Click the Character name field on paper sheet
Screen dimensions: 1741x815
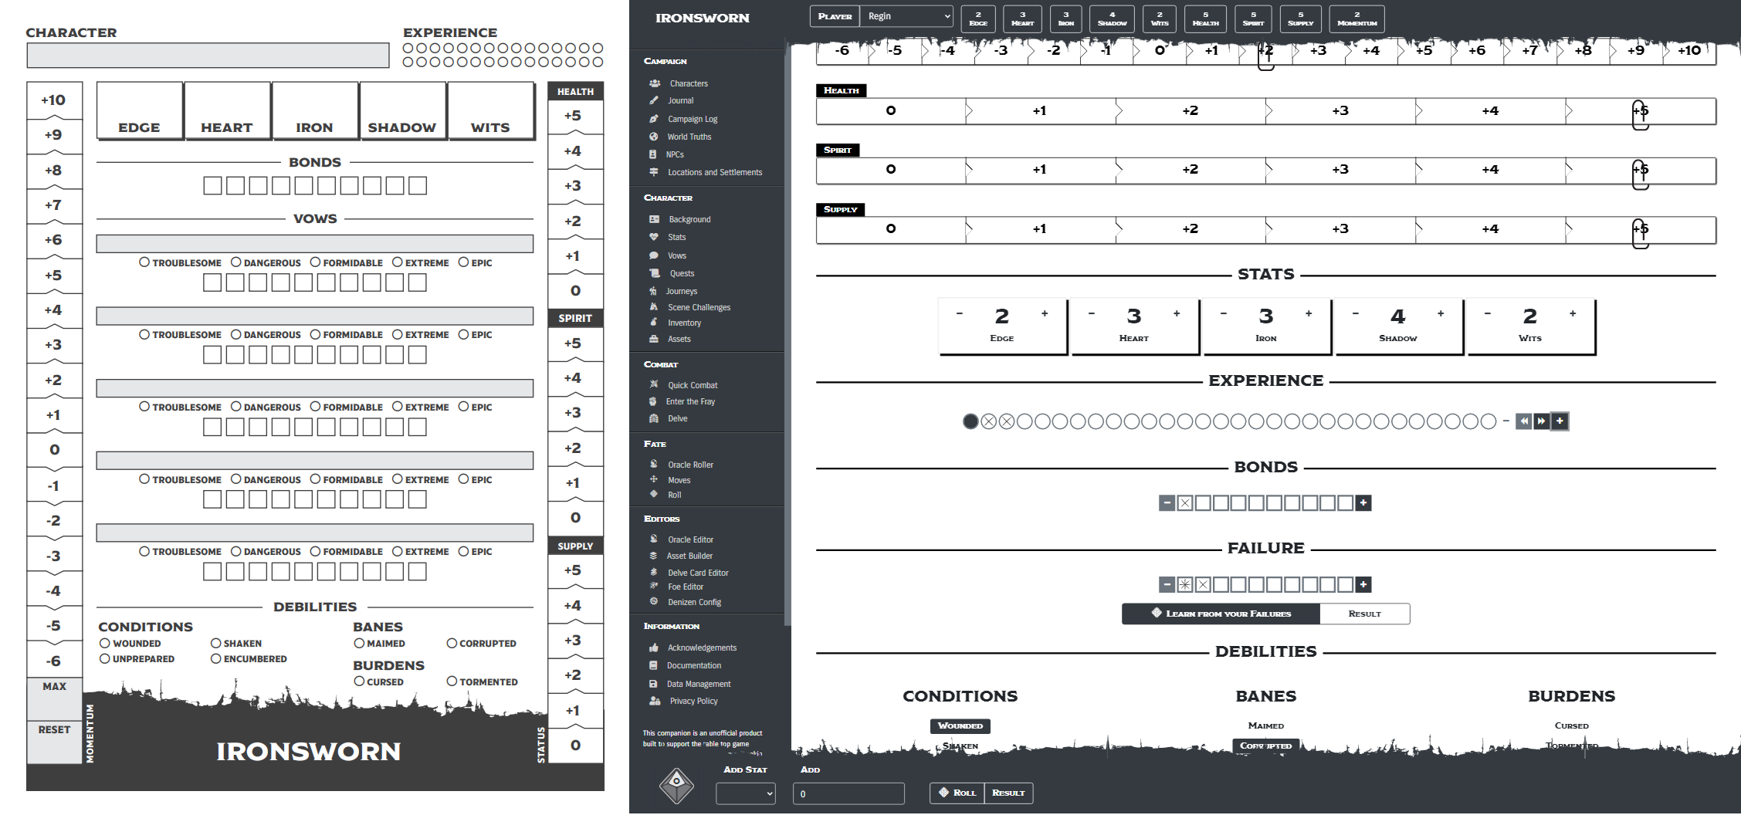coord(208,55)
